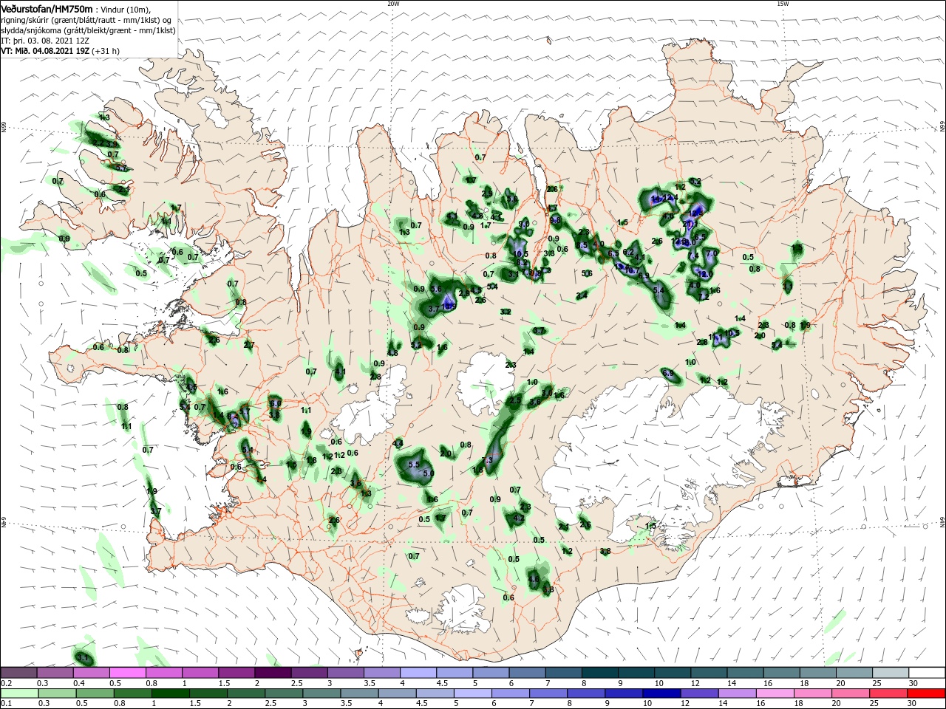Viewport: 946px width, 709px height.
Task: Pick the 1.5 swatch in lower rain legend
Action: pos(208,693)
